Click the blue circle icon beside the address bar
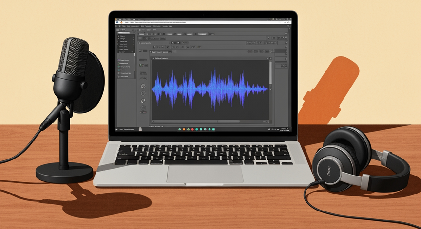 (117, 22)
